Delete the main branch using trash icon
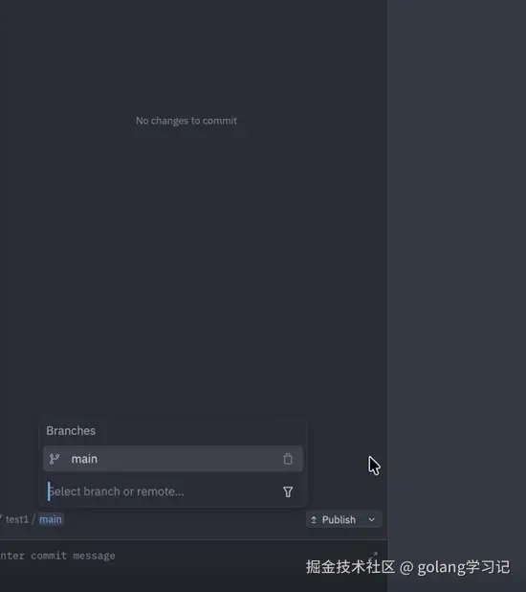The height and width of the screenshot is (592, 526). [288, 459]
